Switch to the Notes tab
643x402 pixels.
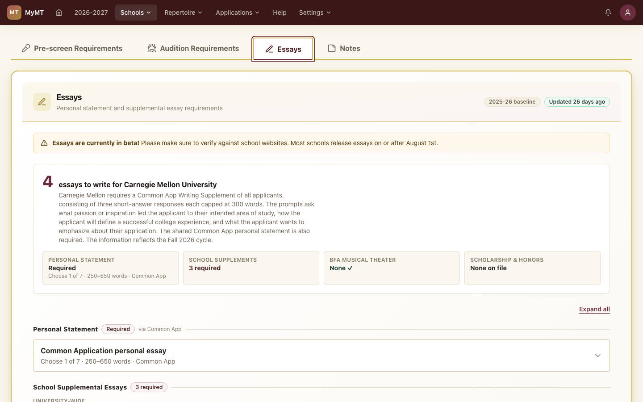[x=344, y=48]
